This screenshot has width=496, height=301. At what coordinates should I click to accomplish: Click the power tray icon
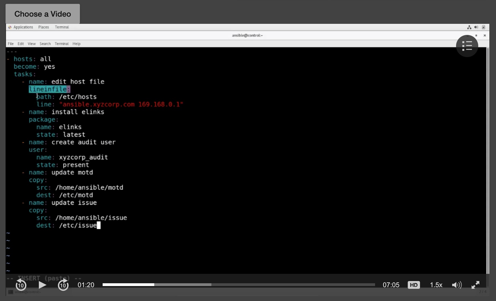coord(484,27)
